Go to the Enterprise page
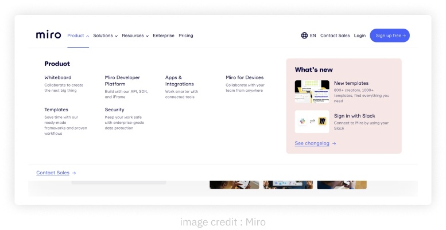 tap(164, 36)
